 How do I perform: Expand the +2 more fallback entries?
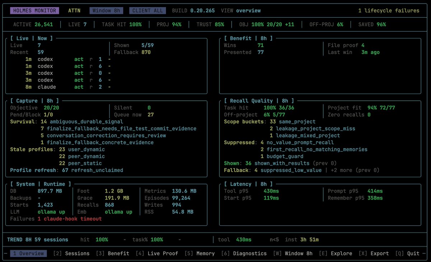click(x=342, y=170)
